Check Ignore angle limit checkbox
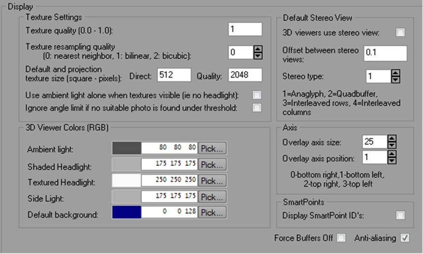423x254 pixels. pos(257,107)
